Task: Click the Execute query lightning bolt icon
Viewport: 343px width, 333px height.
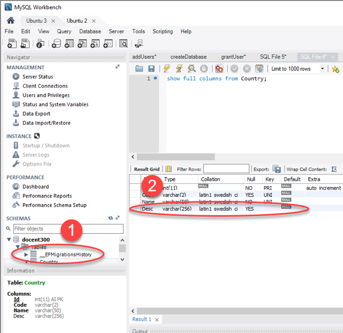Action: click(x=167, y=69)
